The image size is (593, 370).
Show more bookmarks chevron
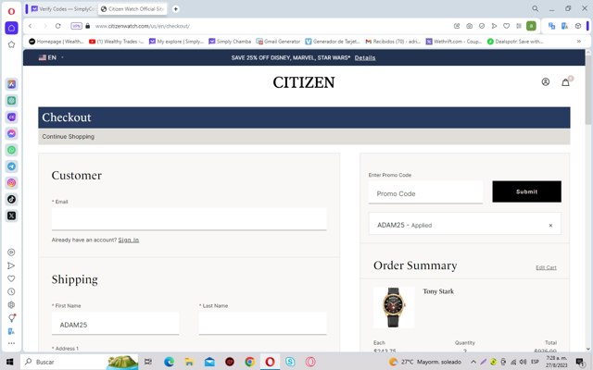pos(578,41)
